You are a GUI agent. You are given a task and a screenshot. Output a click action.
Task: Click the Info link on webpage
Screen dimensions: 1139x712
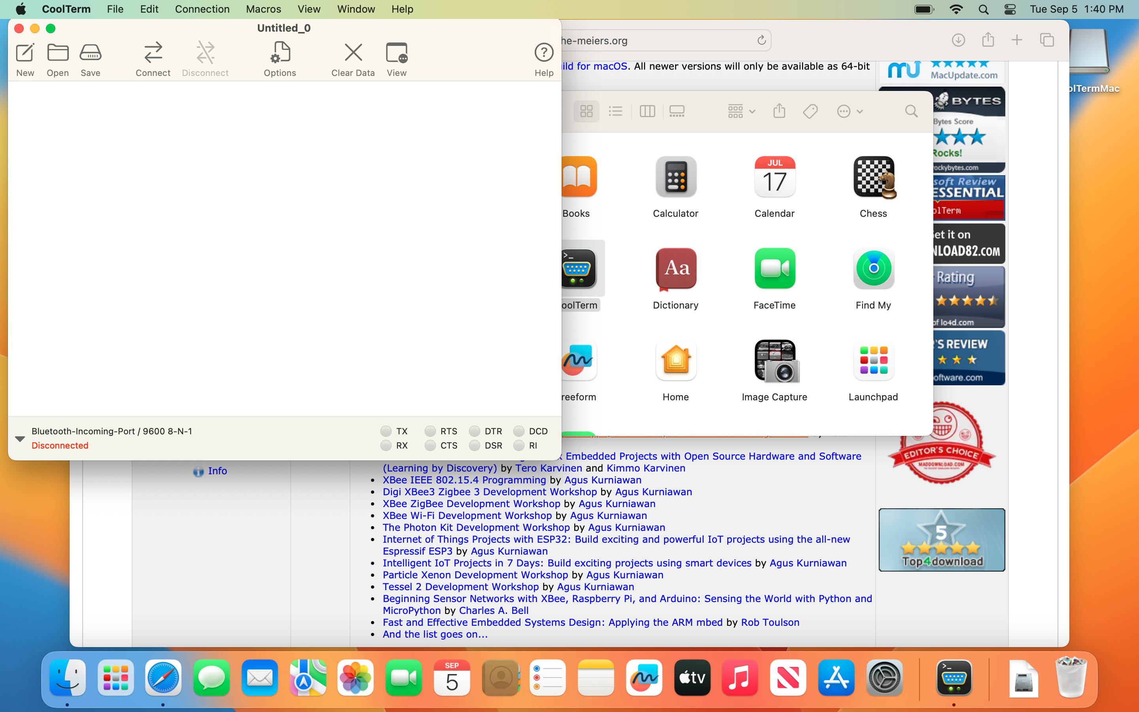point(217,471)
